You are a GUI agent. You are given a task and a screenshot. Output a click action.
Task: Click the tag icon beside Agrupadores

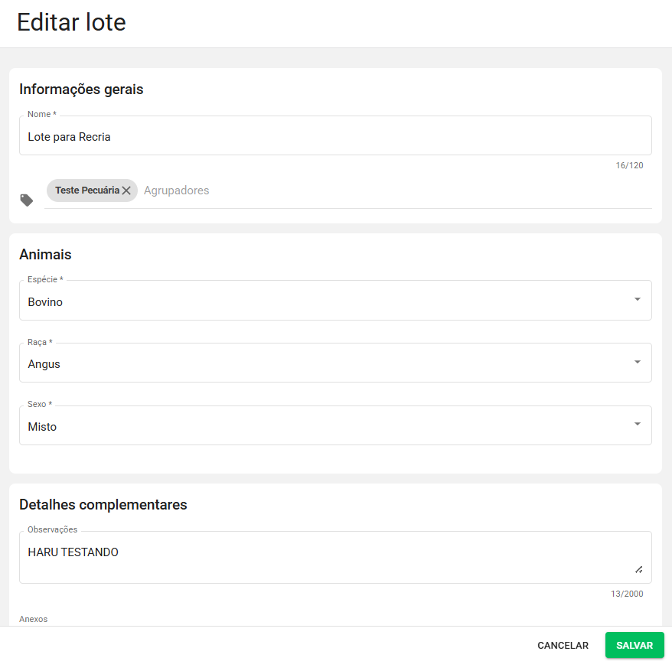pos(27,200)
